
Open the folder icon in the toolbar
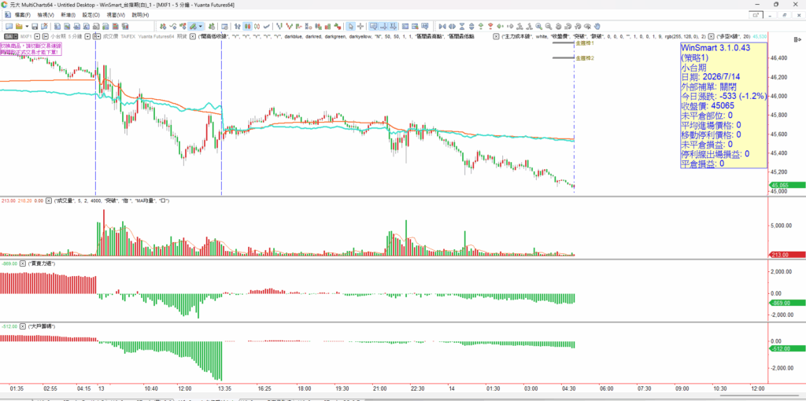(x=19, y=26)
